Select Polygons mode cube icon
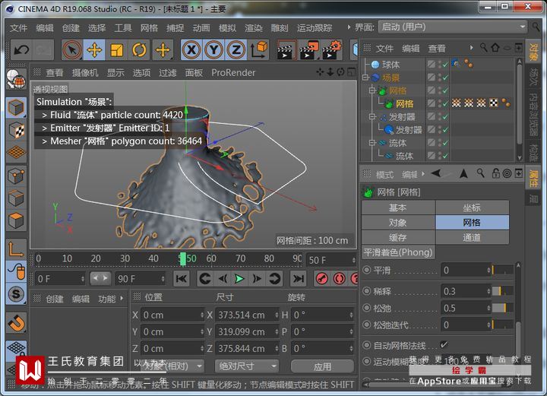This screenshot has width=547, height=396. 16,221
